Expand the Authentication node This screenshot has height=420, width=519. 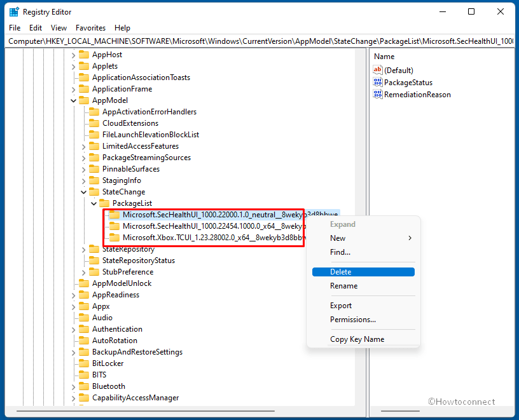point(74,329)
